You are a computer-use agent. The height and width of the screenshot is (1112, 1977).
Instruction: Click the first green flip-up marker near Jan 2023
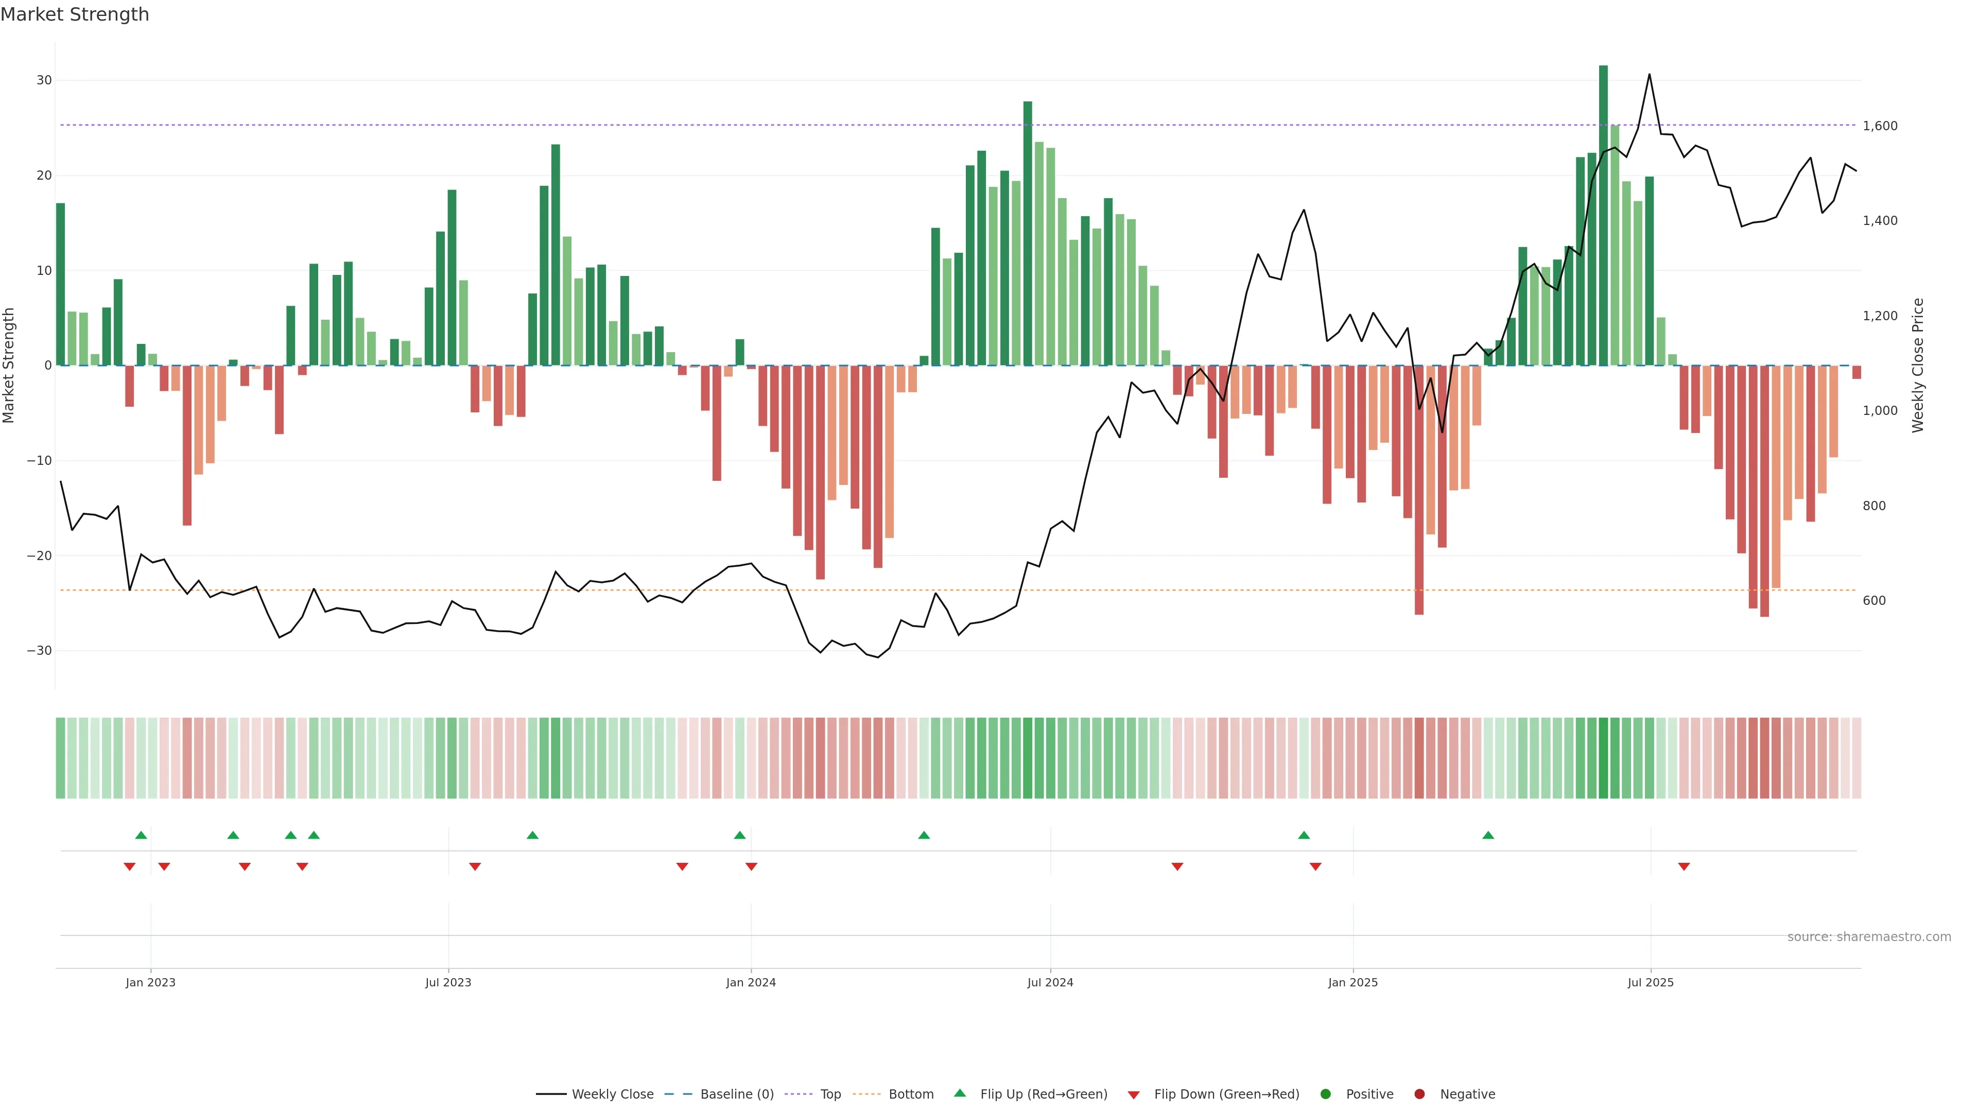[x=141, y=835]
